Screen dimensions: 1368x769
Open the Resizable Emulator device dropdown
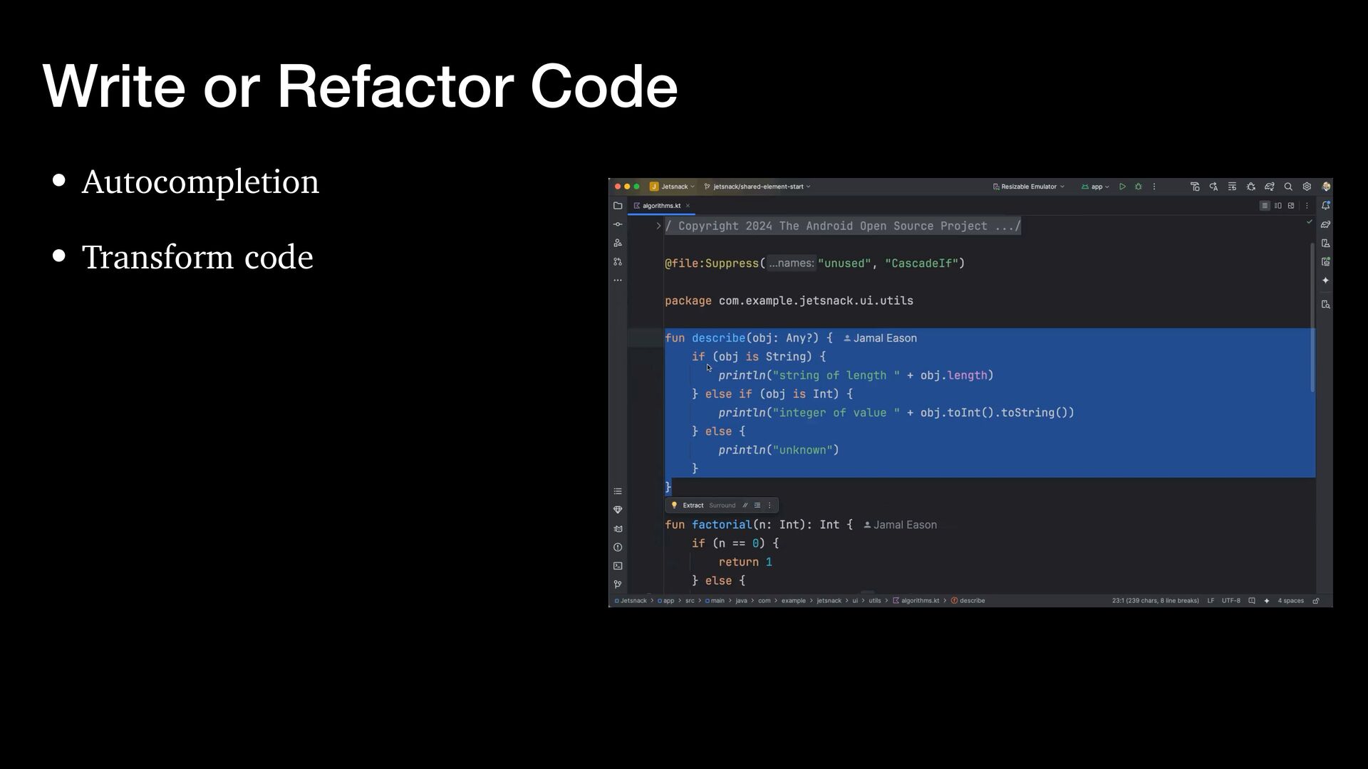(1028, 187)
